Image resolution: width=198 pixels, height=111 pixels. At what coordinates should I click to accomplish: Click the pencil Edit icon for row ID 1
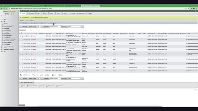pos(23,36)
